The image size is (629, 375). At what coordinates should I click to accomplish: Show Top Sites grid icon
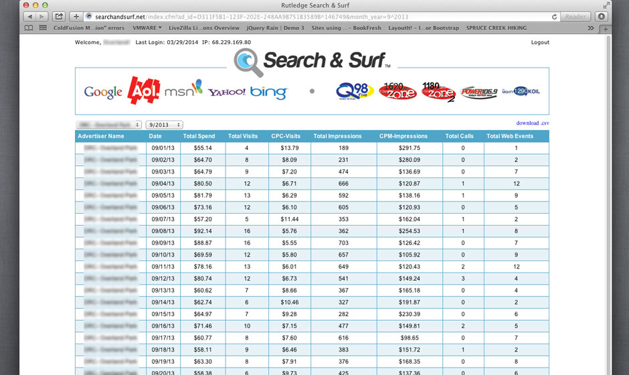coord(43,28)
